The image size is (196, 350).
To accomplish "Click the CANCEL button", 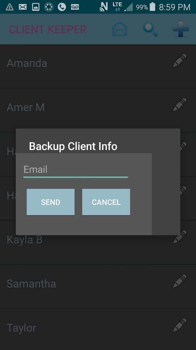I will coord(106,202).
